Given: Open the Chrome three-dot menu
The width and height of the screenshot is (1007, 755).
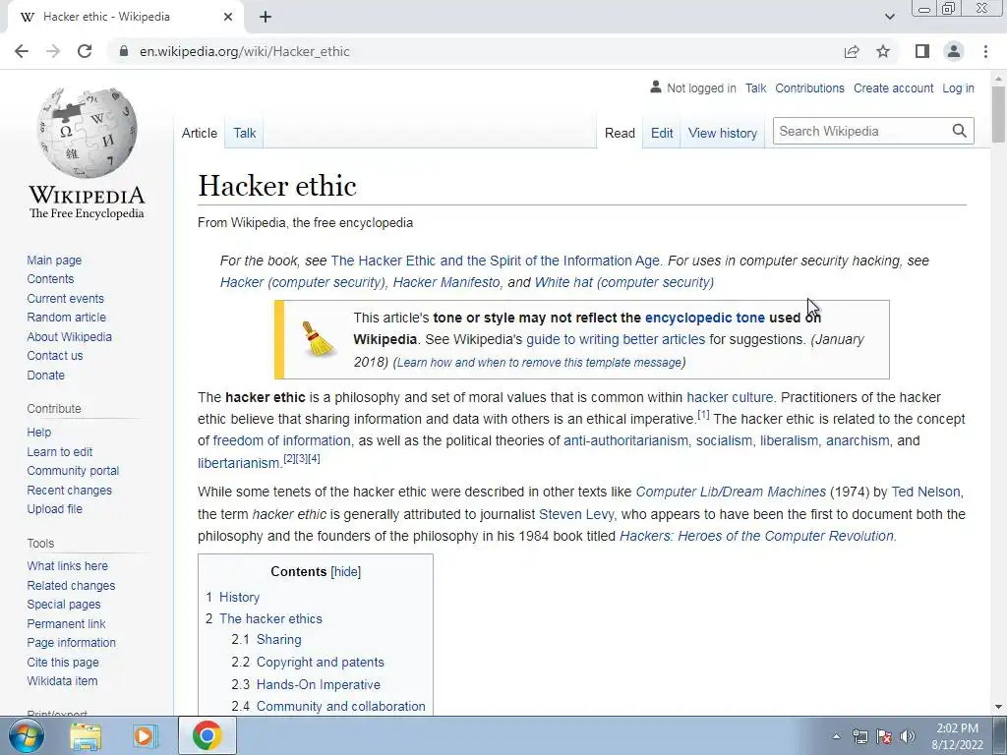Looking at the screenshot, I should (985, 51).
